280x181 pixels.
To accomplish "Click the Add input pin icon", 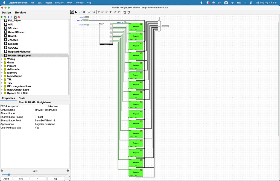I will pyautogui.click(x=89, y=12).
